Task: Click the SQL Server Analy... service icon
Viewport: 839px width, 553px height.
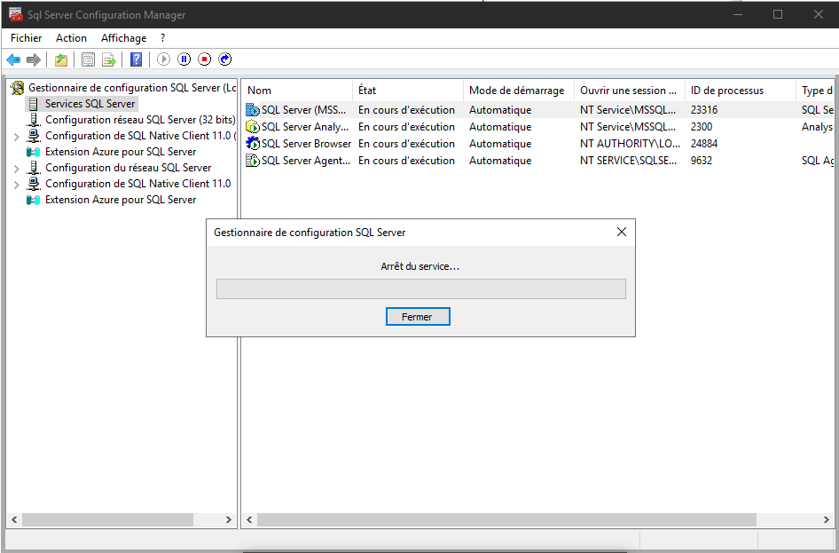Action: tap(253, 127)
